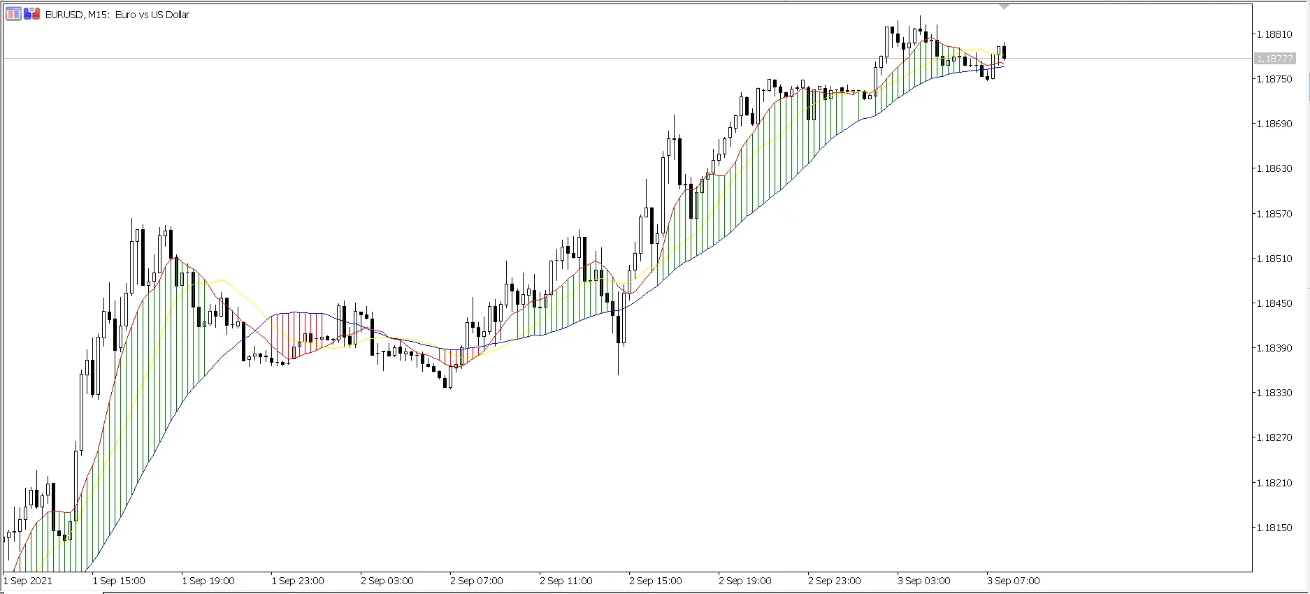Screen dimensions: 1310x594
Task: Click the 1 Sep 19:00 time label
Action: coord(208,581)
